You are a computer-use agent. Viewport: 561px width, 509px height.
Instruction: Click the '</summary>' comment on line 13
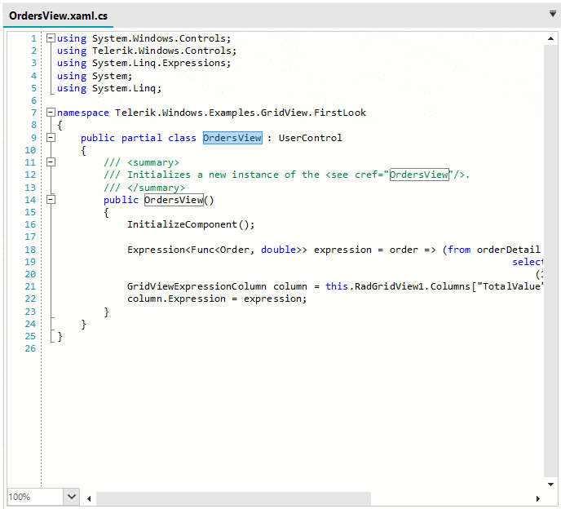click(x=156, y=188)
